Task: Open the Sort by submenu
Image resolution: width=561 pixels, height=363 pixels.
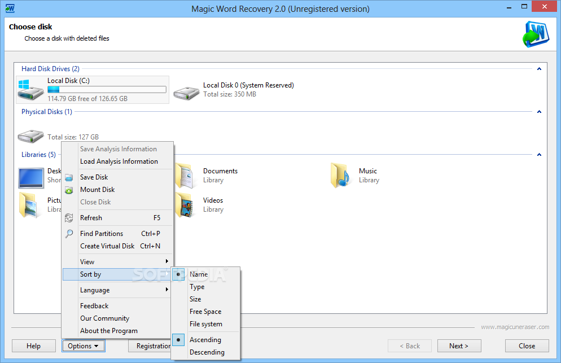Action: (x=117, y=274)
